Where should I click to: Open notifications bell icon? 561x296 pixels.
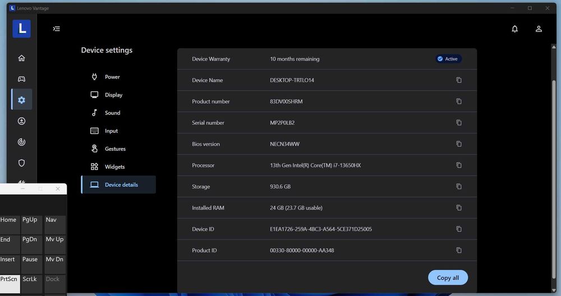click(x=514, y=29)
